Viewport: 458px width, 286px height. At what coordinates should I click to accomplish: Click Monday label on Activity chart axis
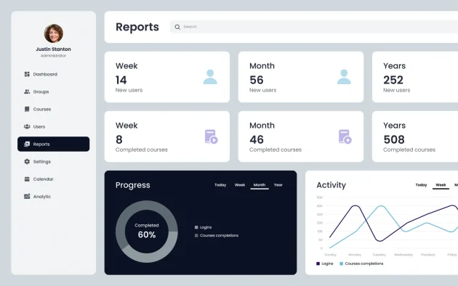(x=355, y=255)
